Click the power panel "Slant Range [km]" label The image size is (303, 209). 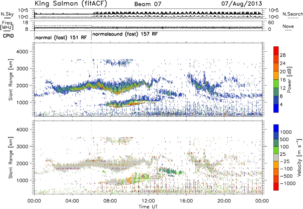11,80
